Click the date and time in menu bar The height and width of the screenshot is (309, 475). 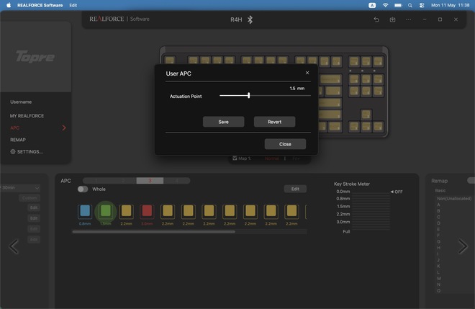pyautogui.click(x=450, y=5)
